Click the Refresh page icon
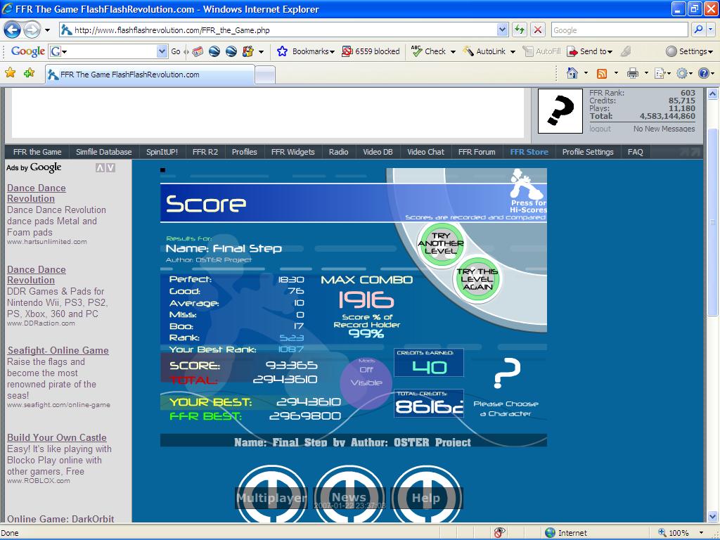 [520, 30]
